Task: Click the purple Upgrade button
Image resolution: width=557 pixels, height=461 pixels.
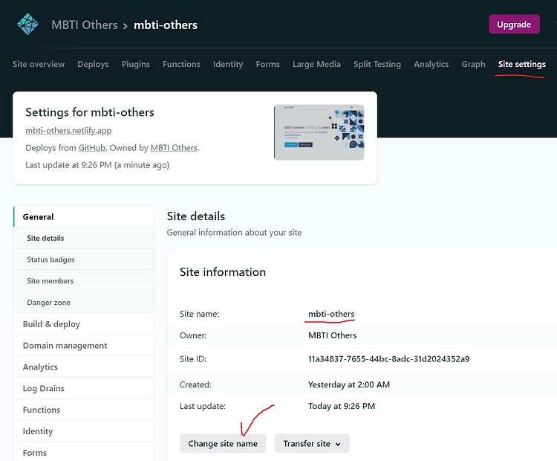Action: [x=514, y=25]
